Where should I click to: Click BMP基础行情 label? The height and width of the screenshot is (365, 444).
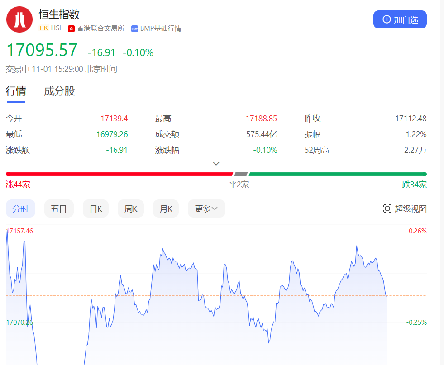161,28
